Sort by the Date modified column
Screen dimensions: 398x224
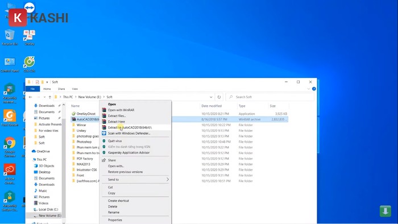(212, 106)
